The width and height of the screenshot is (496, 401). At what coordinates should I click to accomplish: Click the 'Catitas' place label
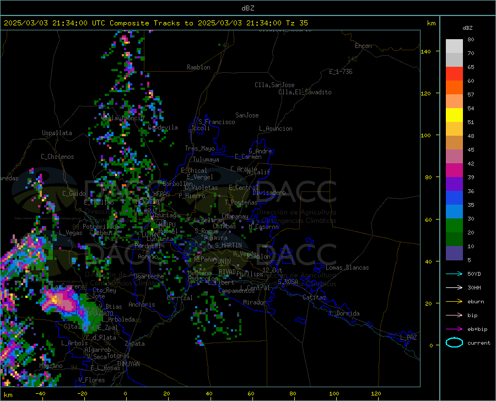click(x=314, y=297)
